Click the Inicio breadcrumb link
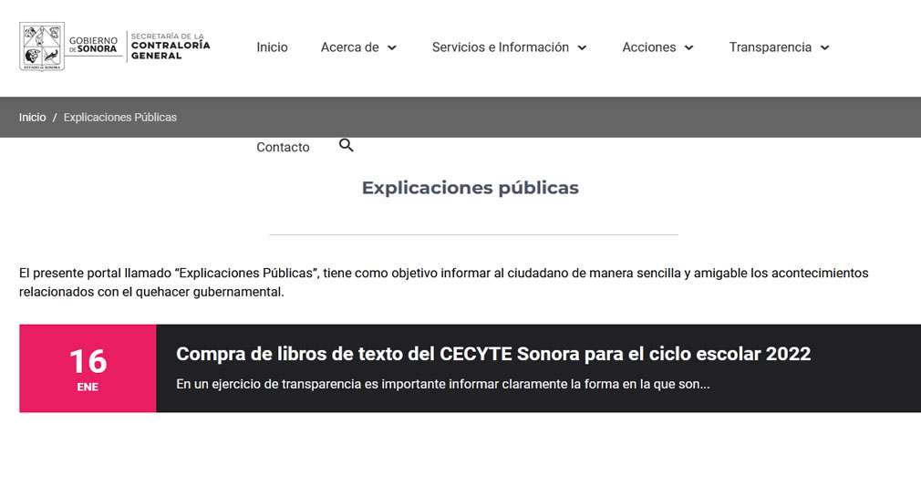The width and height of the screenshot is (921, 497). 32,118
